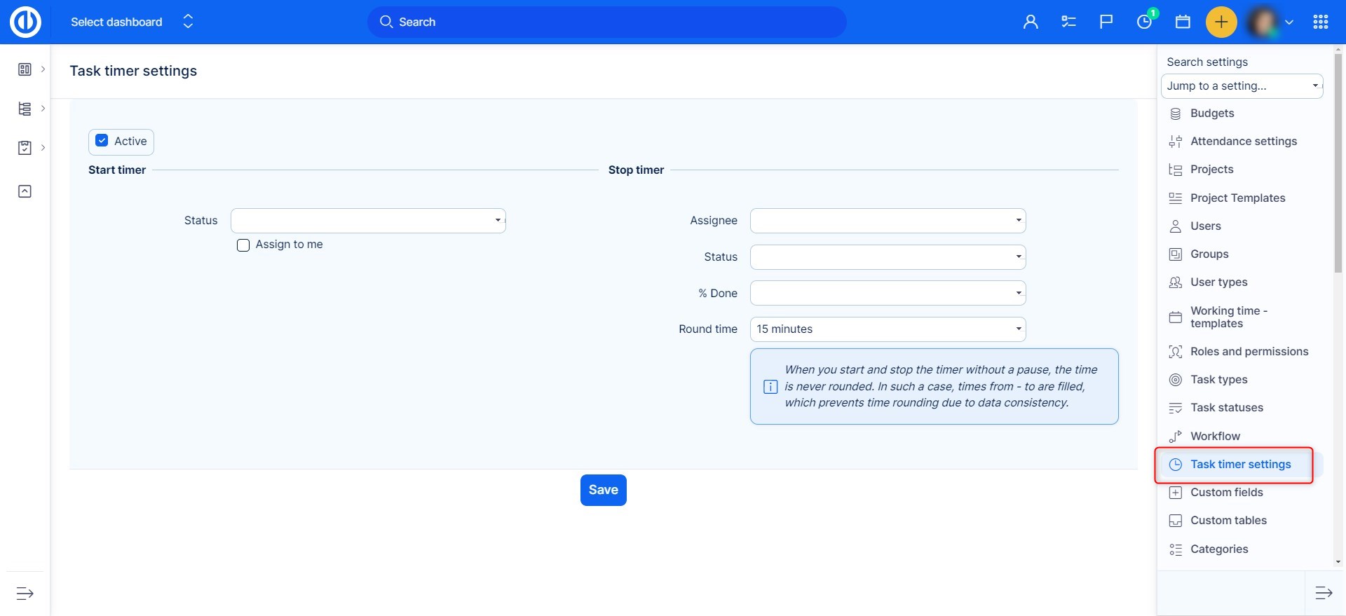Open Custom fields settings link
This screenshot has height=616, width=1346.
click(x=1226, y=493)
